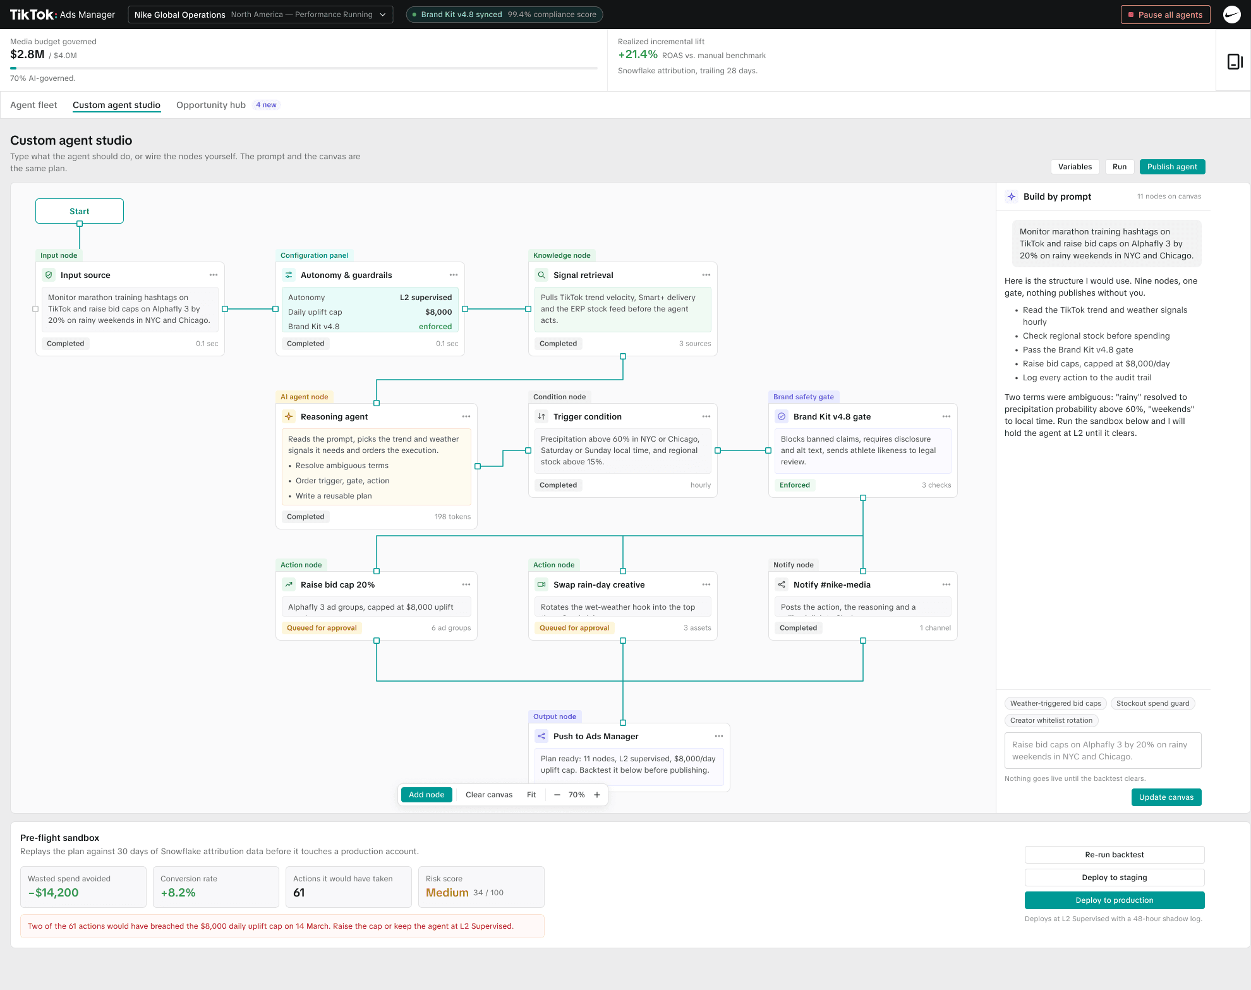Image resolution: width=1251 pixels, height=990 pixels.
Task: Click the Run button
Action: 1120,167
